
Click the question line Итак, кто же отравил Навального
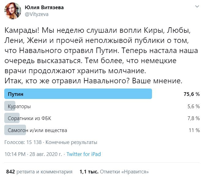coord(93,81)
